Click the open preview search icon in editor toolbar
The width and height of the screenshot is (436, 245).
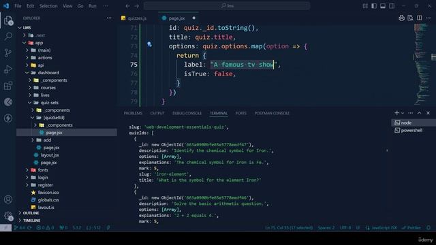tap(410, 18)
